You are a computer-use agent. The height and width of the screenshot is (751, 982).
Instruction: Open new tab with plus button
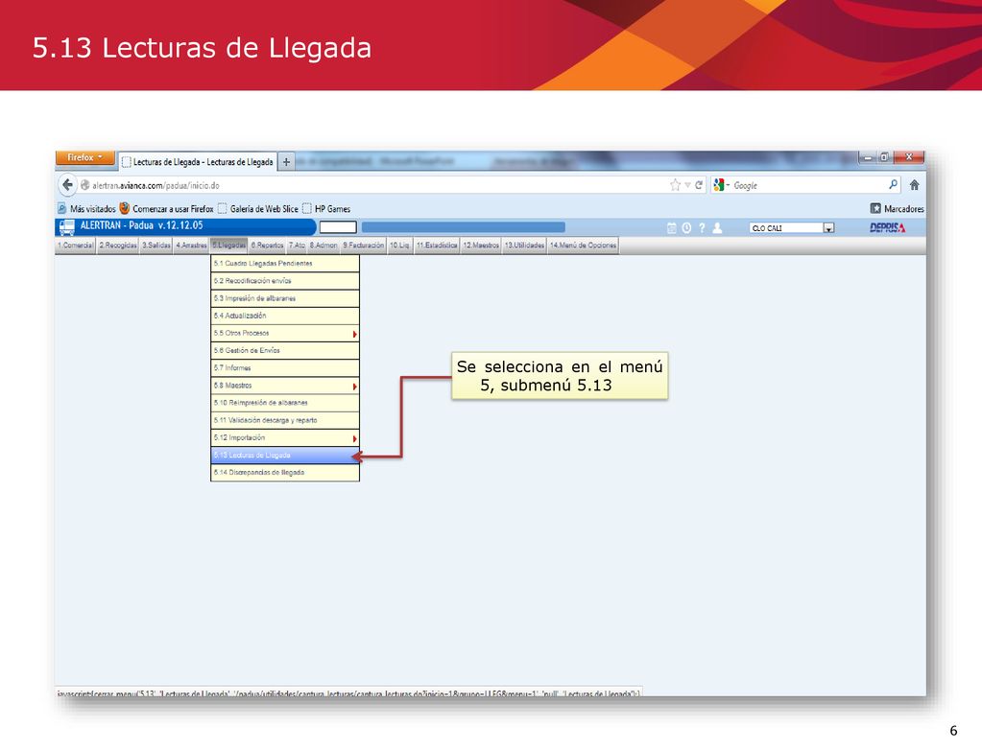point(286,162)
